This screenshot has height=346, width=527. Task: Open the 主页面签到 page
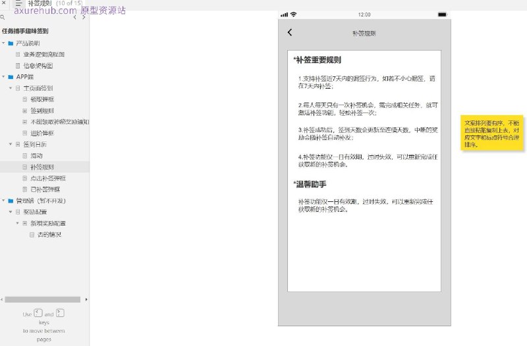tap(38, 88)
